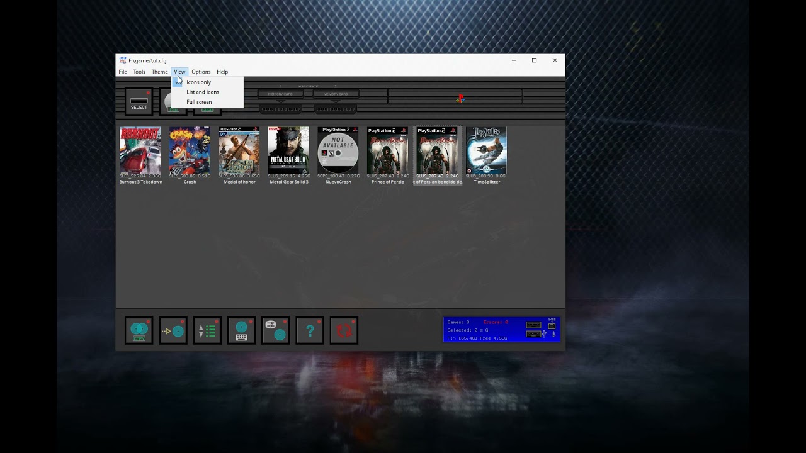Click controller port 2 on the console
This screenshot has width=806, height=453.
coord(336,109)
